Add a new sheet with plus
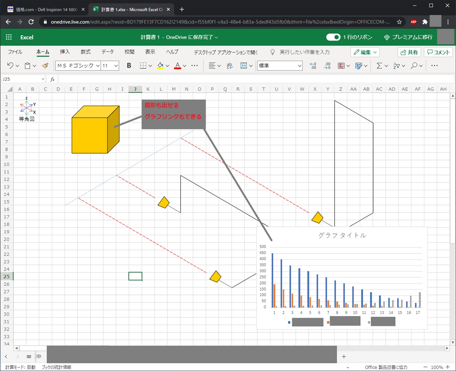Image resolution: width=456 pixels, height=371 pixels. click(x=344, y=356)
